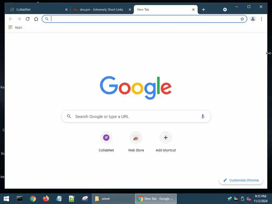Viewport: 272px width, 204px height.
Task: Click Add shortcut button
Action: pyautogui.click(x=166, y=142)
